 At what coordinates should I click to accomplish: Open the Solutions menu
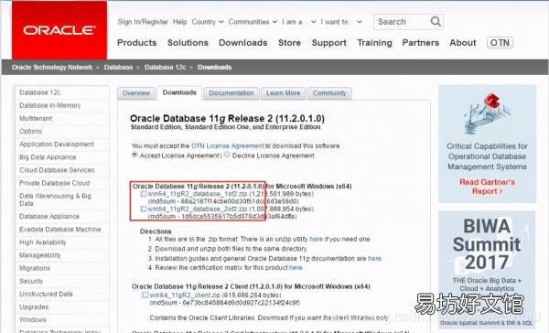tap(188, 43)
